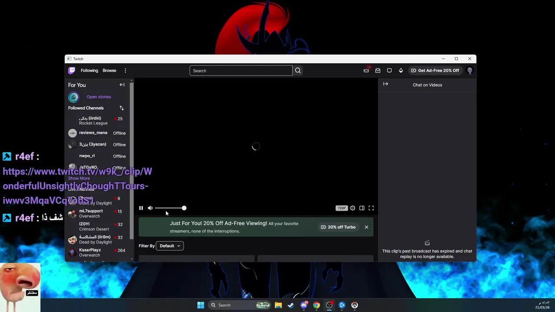Open Steam from the taskbar
The image size is (555, 312).
click(x=291, y=305)
